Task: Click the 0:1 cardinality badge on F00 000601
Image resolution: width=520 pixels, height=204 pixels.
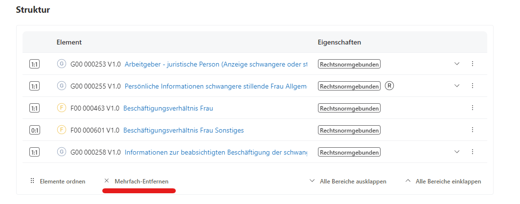Action: tap(35, 130)
